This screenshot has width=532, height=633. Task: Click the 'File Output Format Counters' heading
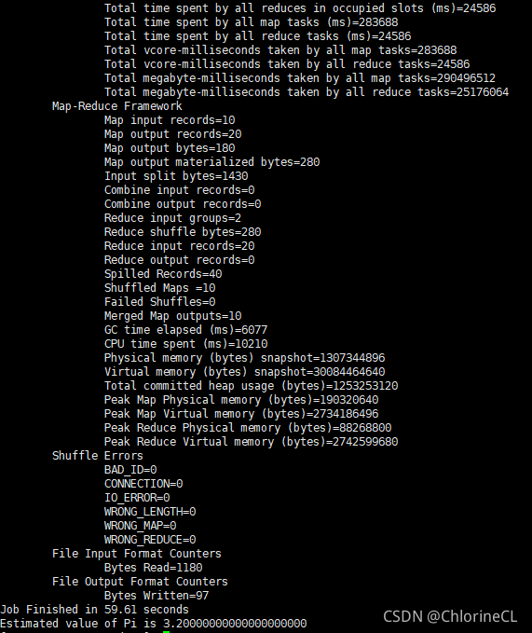click(x=140, y=582)
